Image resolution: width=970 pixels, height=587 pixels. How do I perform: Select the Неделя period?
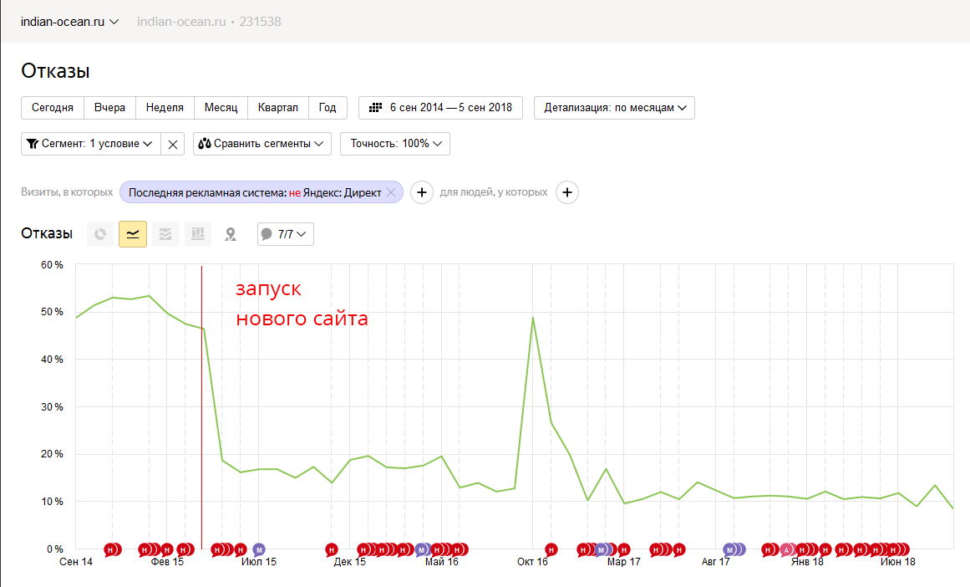tap(165, 108)
